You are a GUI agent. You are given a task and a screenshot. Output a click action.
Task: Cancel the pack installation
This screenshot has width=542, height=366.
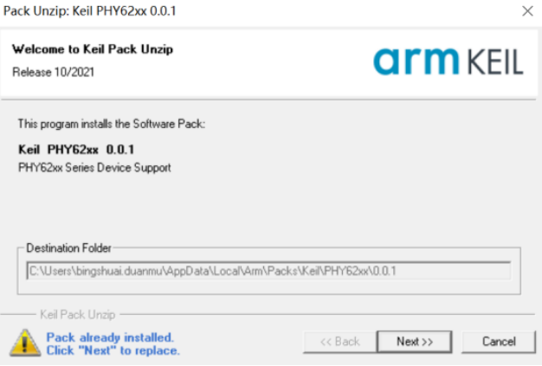pyautogui.click(x=499, y=342)
